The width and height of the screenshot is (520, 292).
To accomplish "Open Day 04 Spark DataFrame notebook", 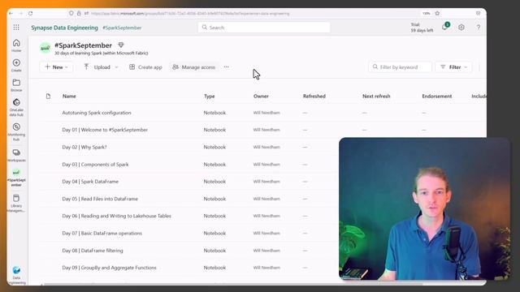I will 90,182.
